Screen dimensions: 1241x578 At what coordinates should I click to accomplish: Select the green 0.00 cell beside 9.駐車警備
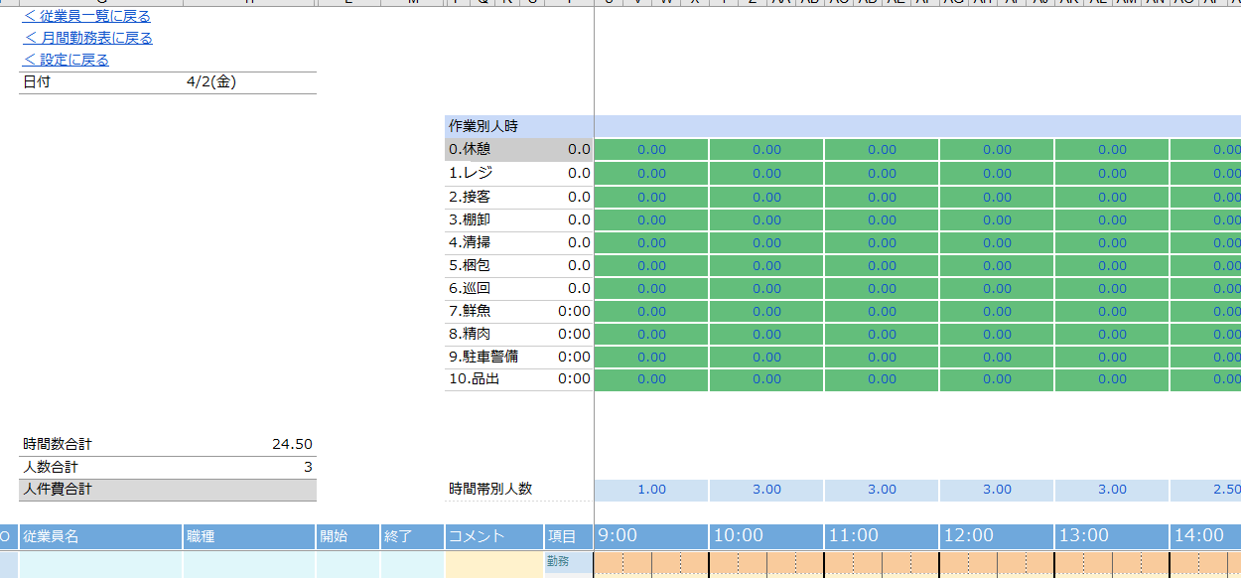[650, 356]
